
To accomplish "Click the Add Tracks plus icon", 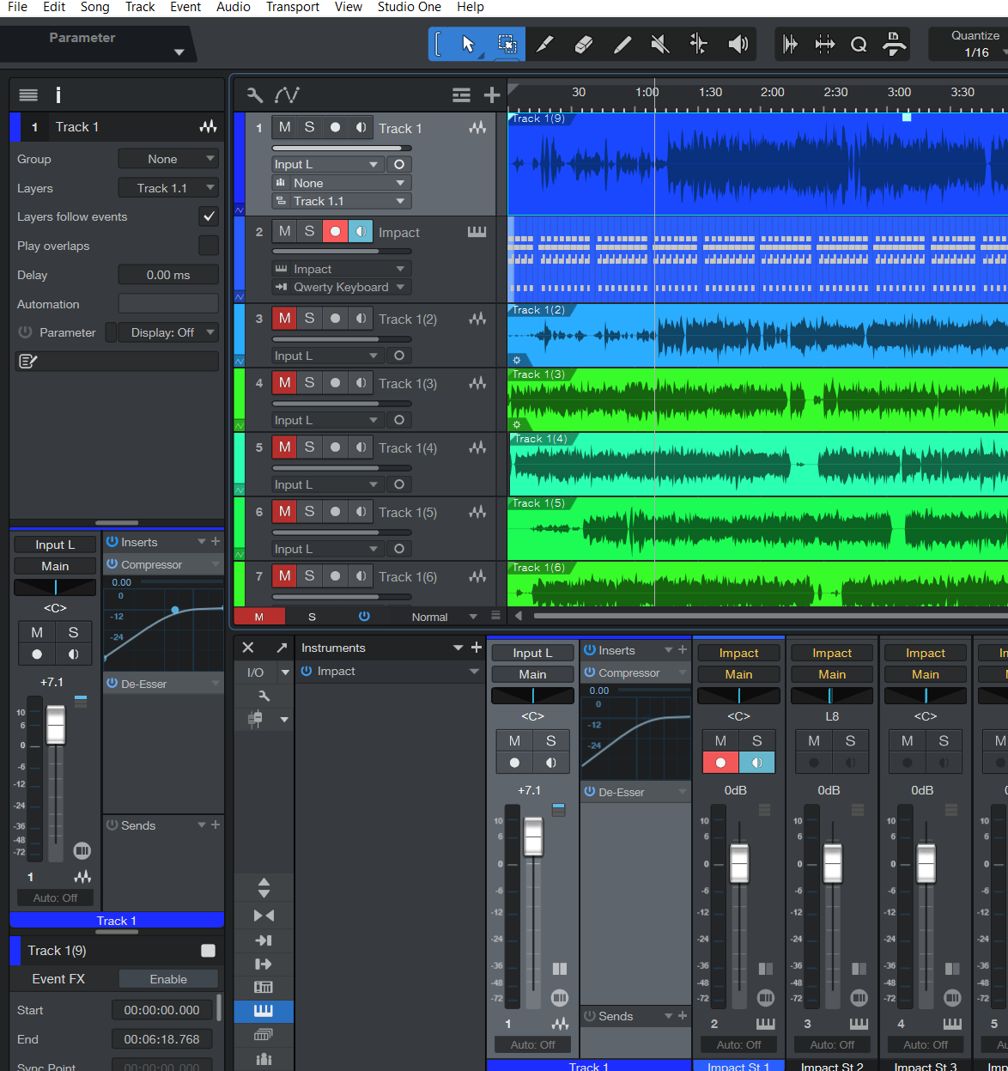I will pyautogui.click(x=492, y=95).
